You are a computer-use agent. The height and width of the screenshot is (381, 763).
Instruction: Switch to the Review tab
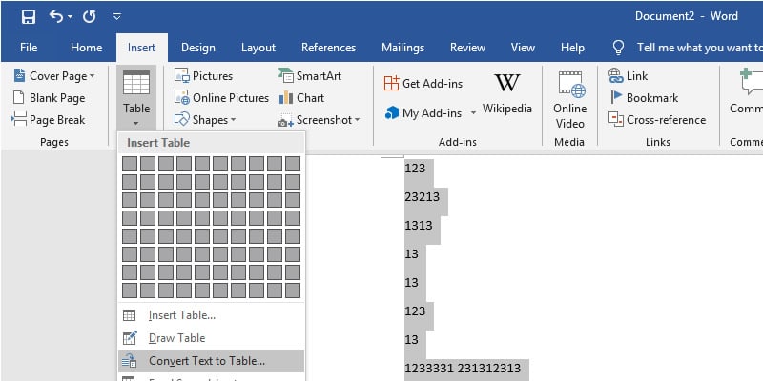467,48
